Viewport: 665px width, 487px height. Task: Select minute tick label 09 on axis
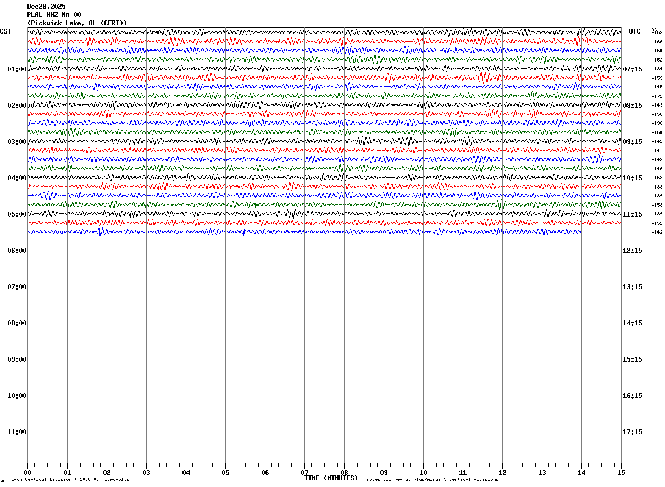(384, 473)
